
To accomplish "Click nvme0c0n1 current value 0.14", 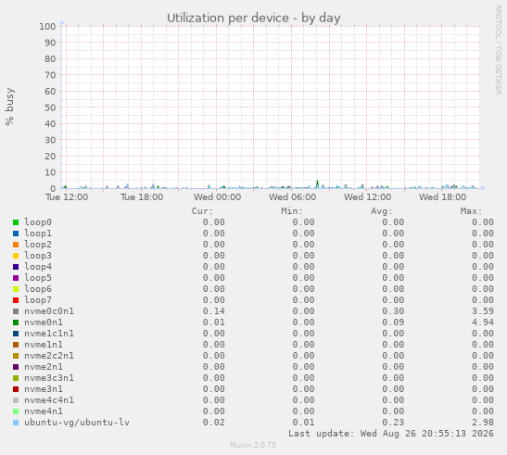I will tap(214, 311).
